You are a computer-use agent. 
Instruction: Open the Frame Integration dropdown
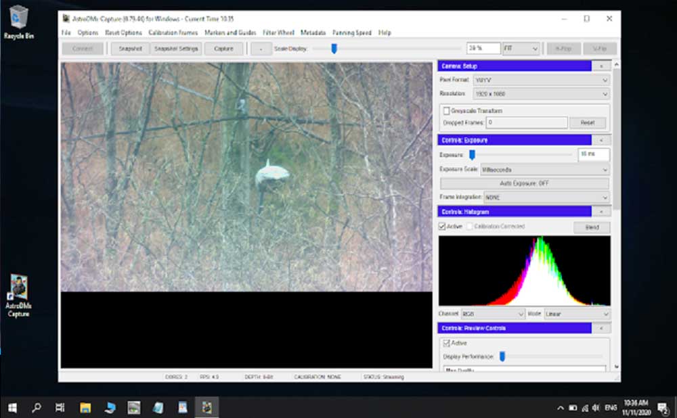(x=546, y=198)
